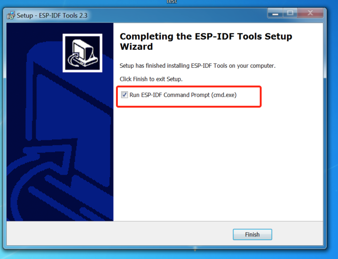Click the 'Click Finish to exit Setup.' text

click(151, 79)
